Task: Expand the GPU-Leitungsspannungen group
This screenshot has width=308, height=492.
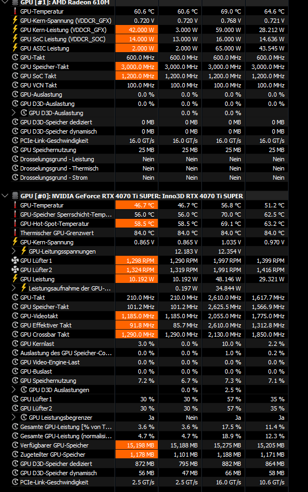Action: (14, 251)
